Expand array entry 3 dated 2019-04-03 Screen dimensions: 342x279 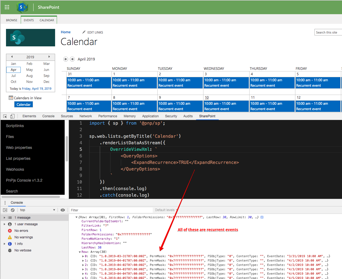pyautogui.click(x=83, y=269)
